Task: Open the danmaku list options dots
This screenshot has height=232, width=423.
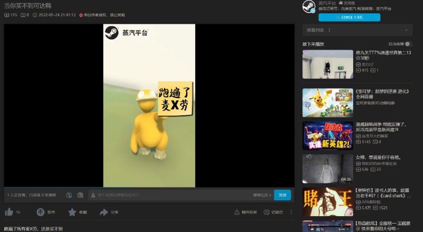Action: 329,30
